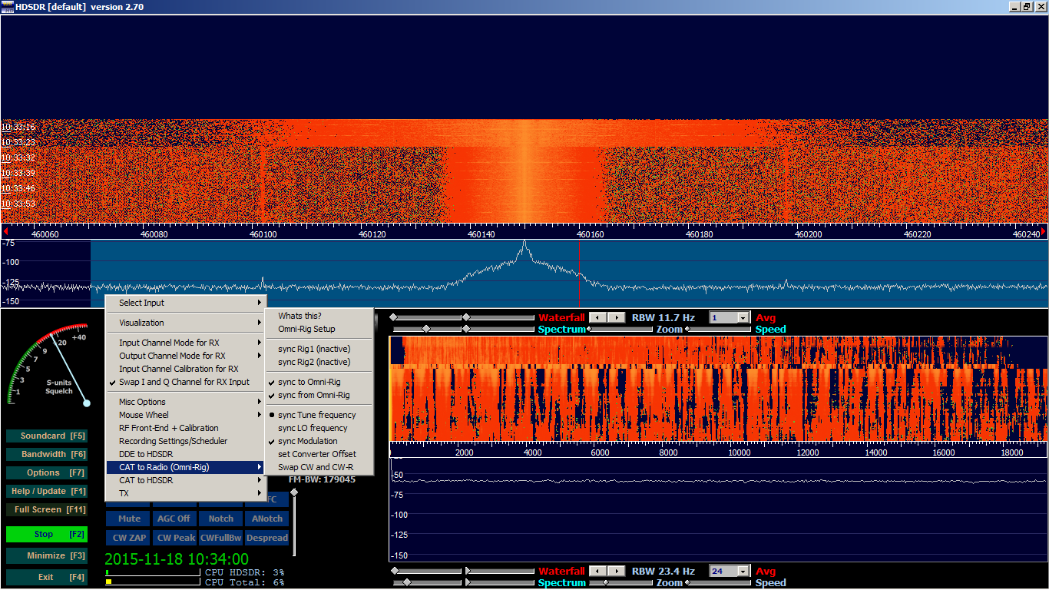Click 460140 on RF frequency scale

[481, 234]
